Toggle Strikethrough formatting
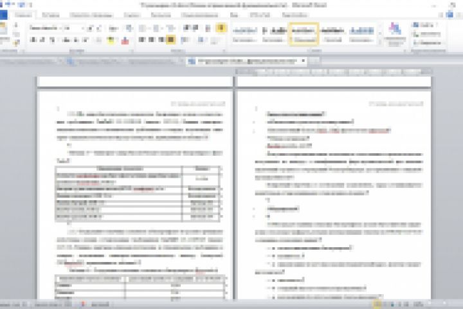463x309 pixels. tap(66, 40)
